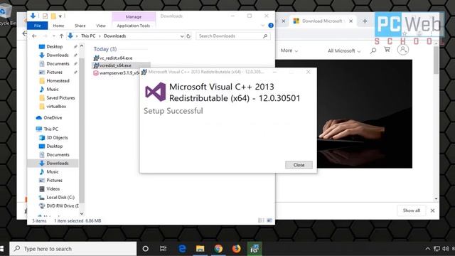
Task: Open a new browser tab
Action: (365, 21)
